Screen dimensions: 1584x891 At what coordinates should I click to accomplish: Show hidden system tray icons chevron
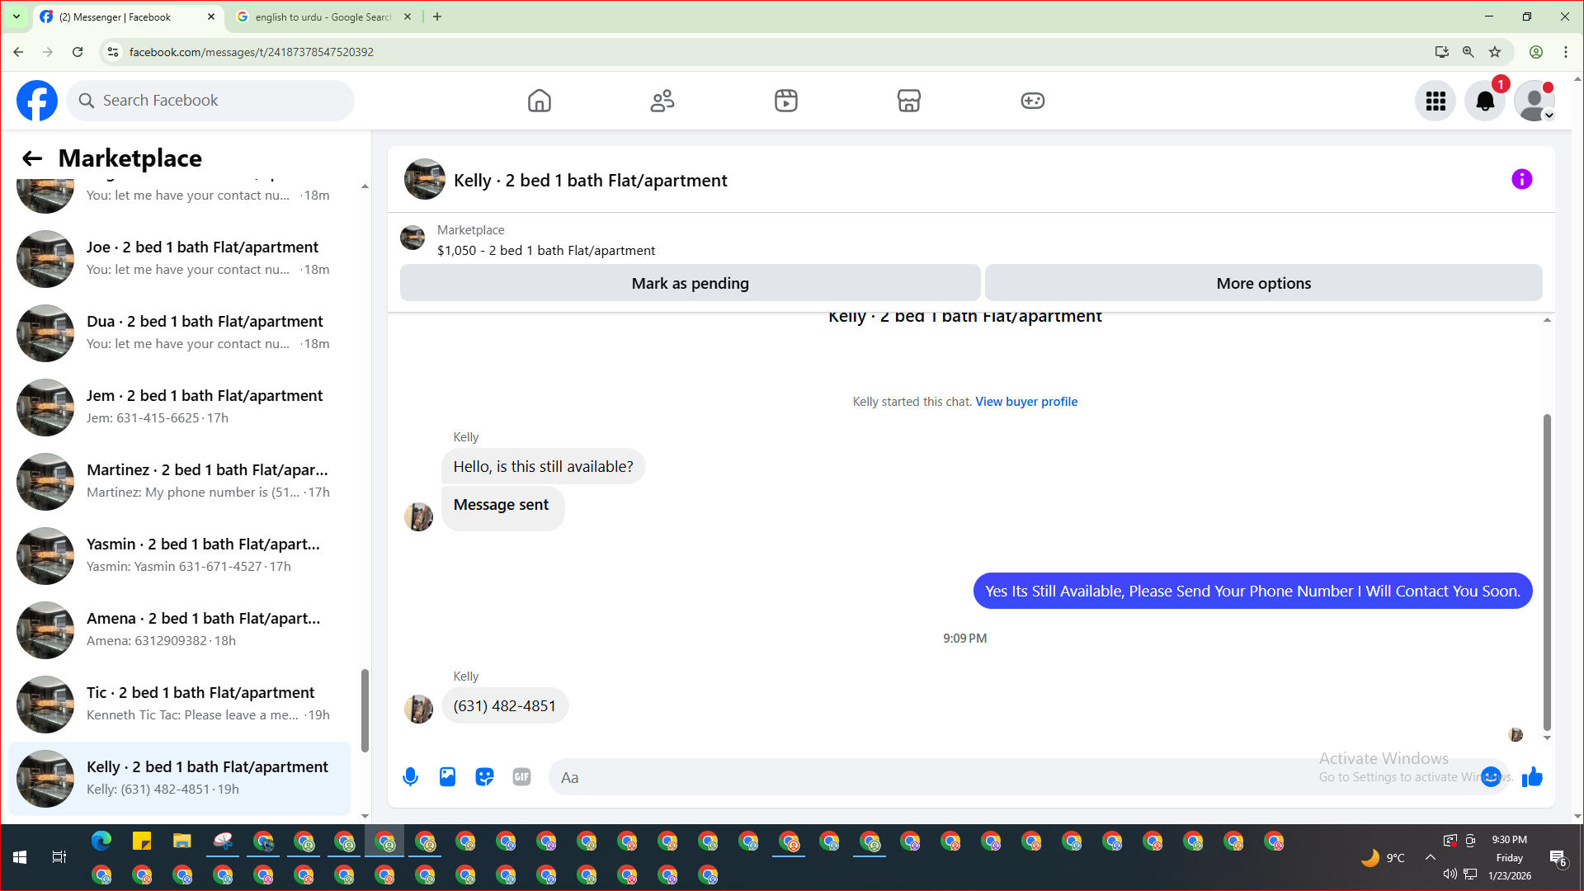(x=1431, y=857)
